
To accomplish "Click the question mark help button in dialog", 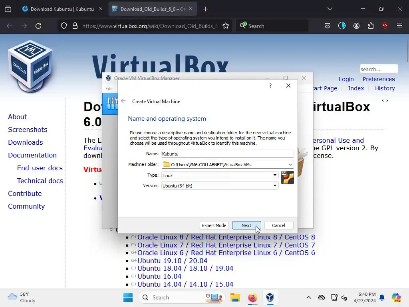I will pos(270,86).
